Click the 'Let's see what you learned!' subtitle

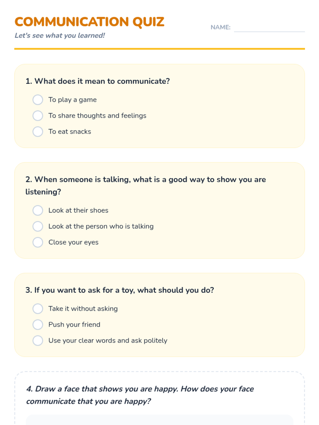(60, 36)
